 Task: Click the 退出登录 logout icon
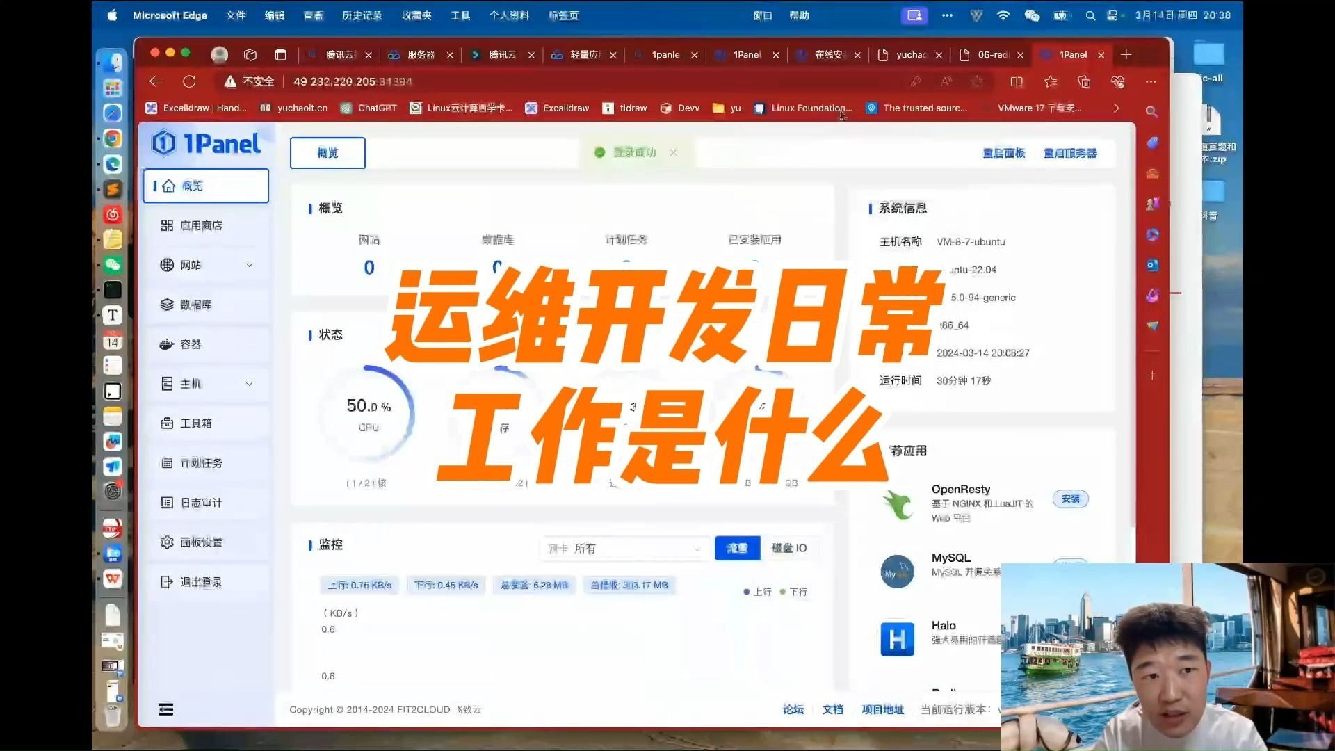167,582
